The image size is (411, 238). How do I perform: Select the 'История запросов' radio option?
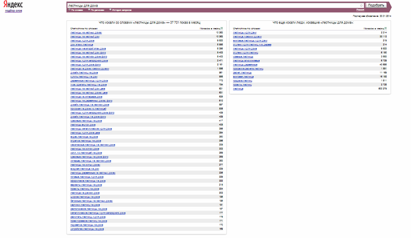coord(111,10)
